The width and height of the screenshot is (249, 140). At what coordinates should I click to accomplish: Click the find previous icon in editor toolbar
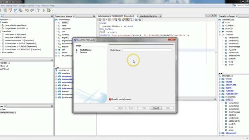click(x=119, y=20)
